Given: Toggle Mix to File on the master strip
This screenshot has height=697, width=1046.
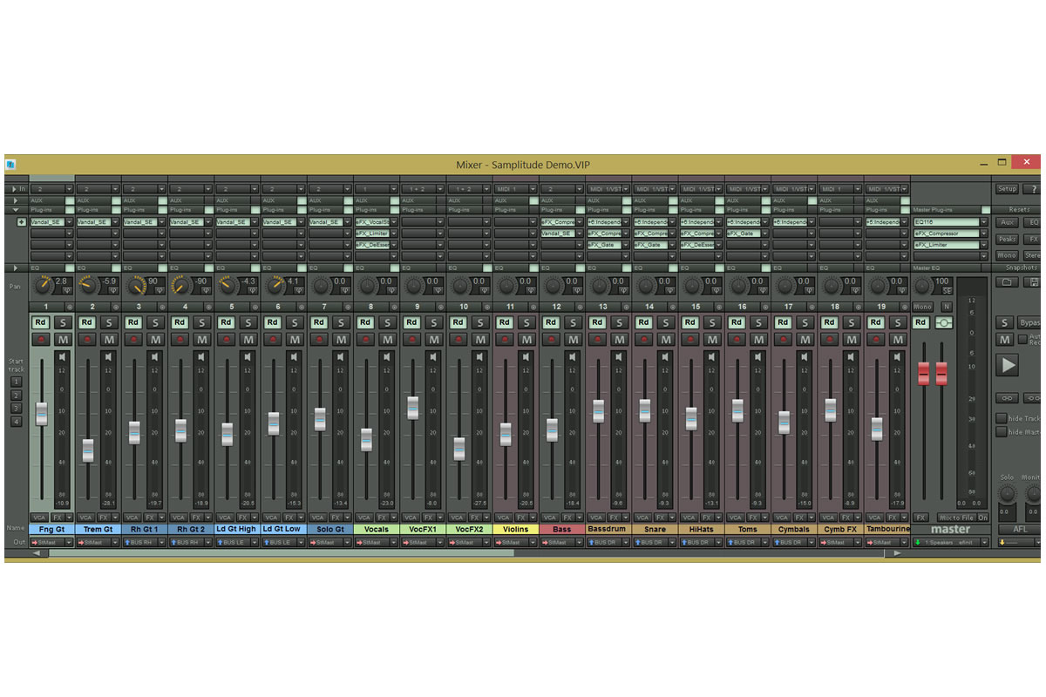Looking at the screenshot, I should coord(954,517).
